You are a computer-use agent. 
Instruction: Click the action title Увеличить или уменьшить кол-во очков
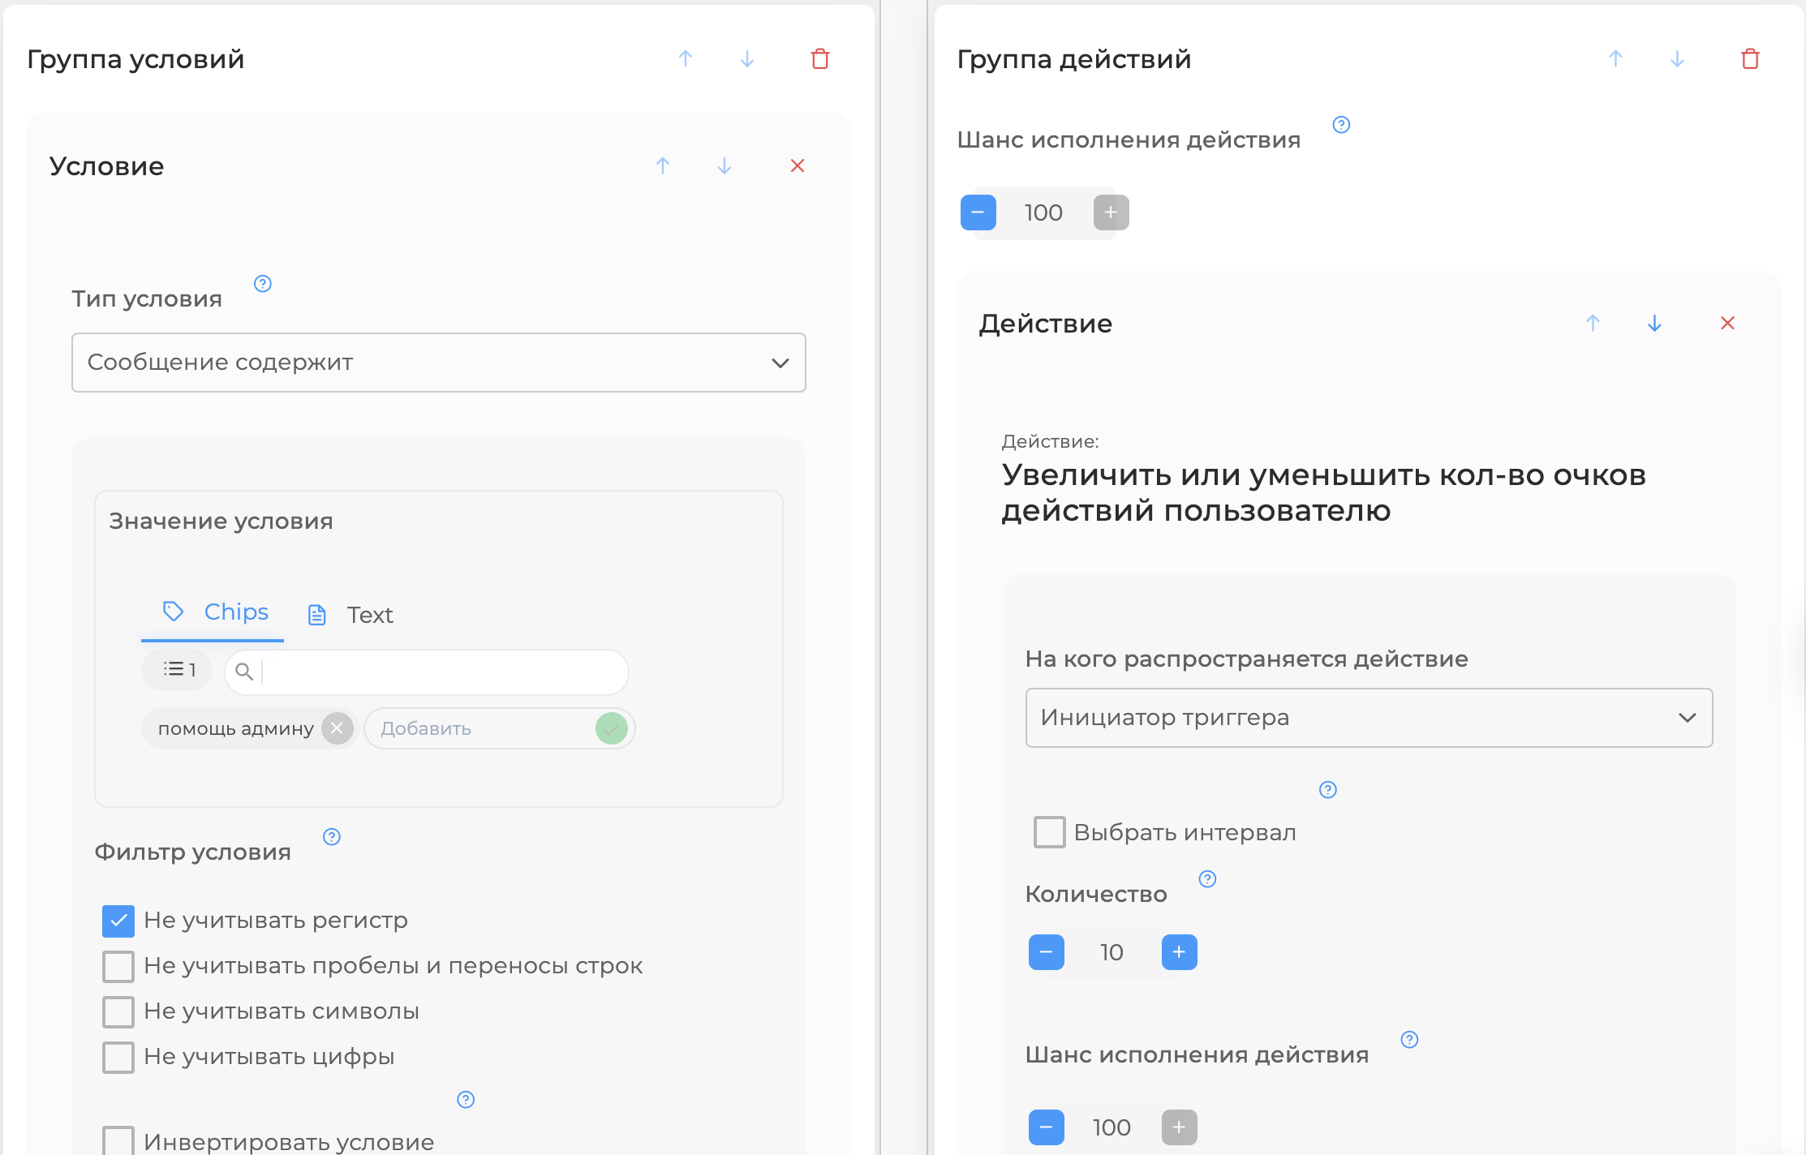tap(1324, 493)
